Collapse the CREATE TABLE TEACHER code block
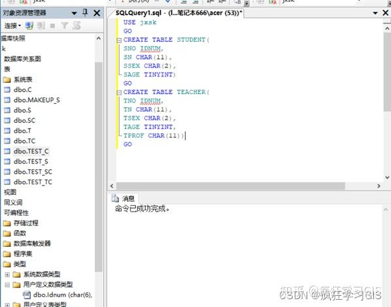 (119, 93)
